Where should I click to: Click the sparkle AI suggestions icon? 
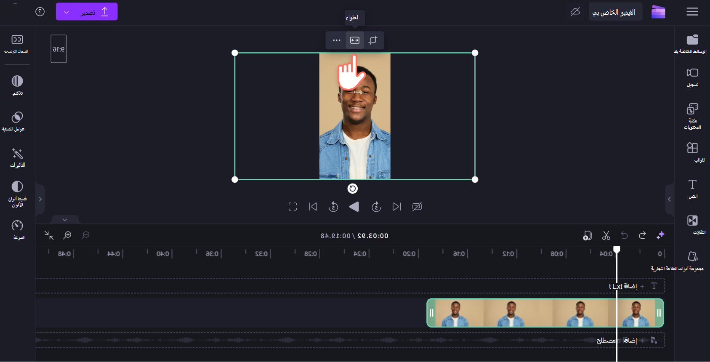(x=660, y=235)
